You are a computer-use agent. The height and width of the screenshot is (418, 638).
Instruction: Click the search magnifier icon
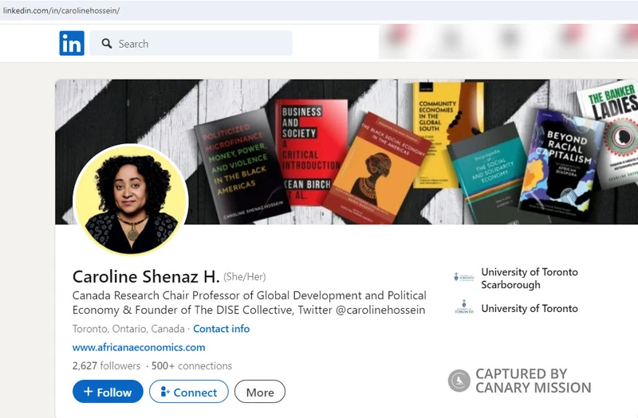tap(107, 44)
